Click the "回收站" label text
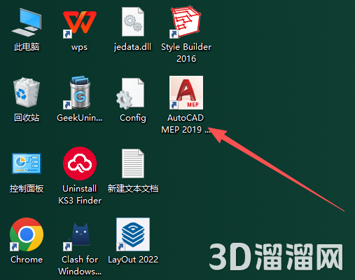 [x=27, y=118]
